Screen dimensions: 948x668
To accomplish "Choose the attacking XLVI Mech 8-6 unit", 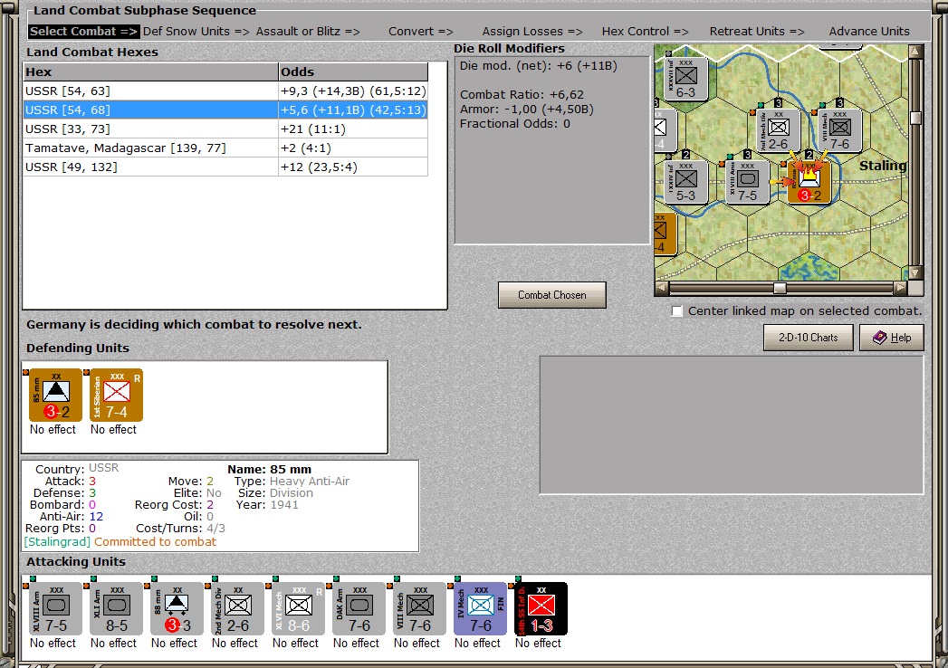I will pos(298,609).
